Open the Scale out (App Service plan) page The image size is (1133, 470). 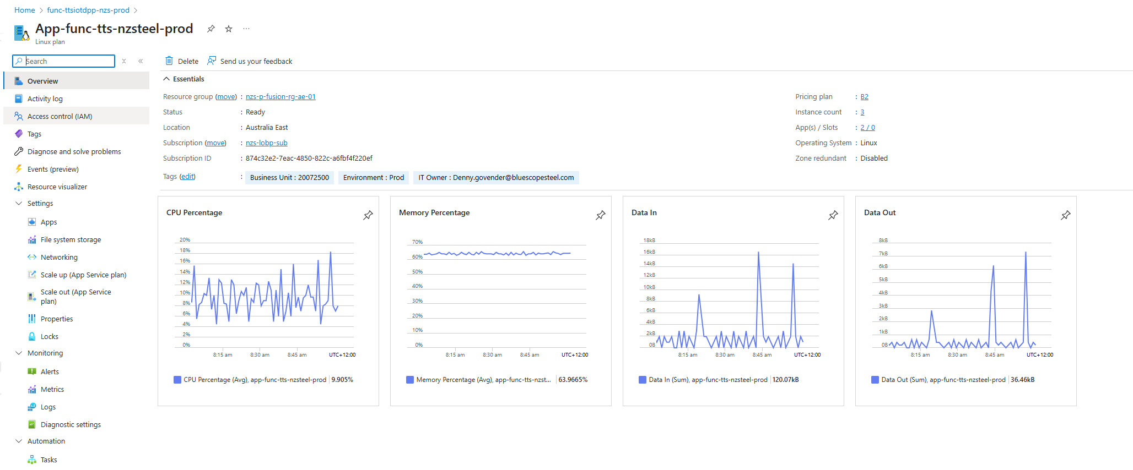coord(76,297)
